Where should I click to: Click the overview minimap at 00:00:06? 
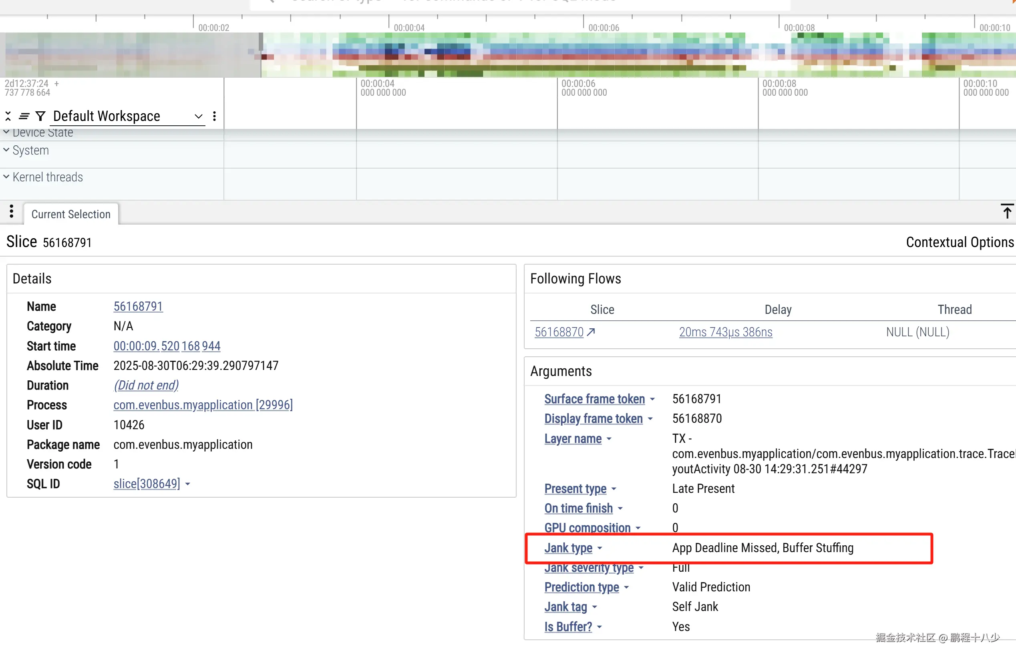click(x=584, y=54)
